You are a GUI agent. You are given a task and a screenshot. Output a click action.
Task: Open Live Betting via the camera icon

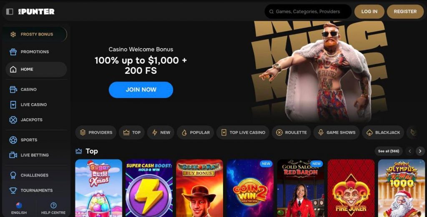click(x=13, y=155)
